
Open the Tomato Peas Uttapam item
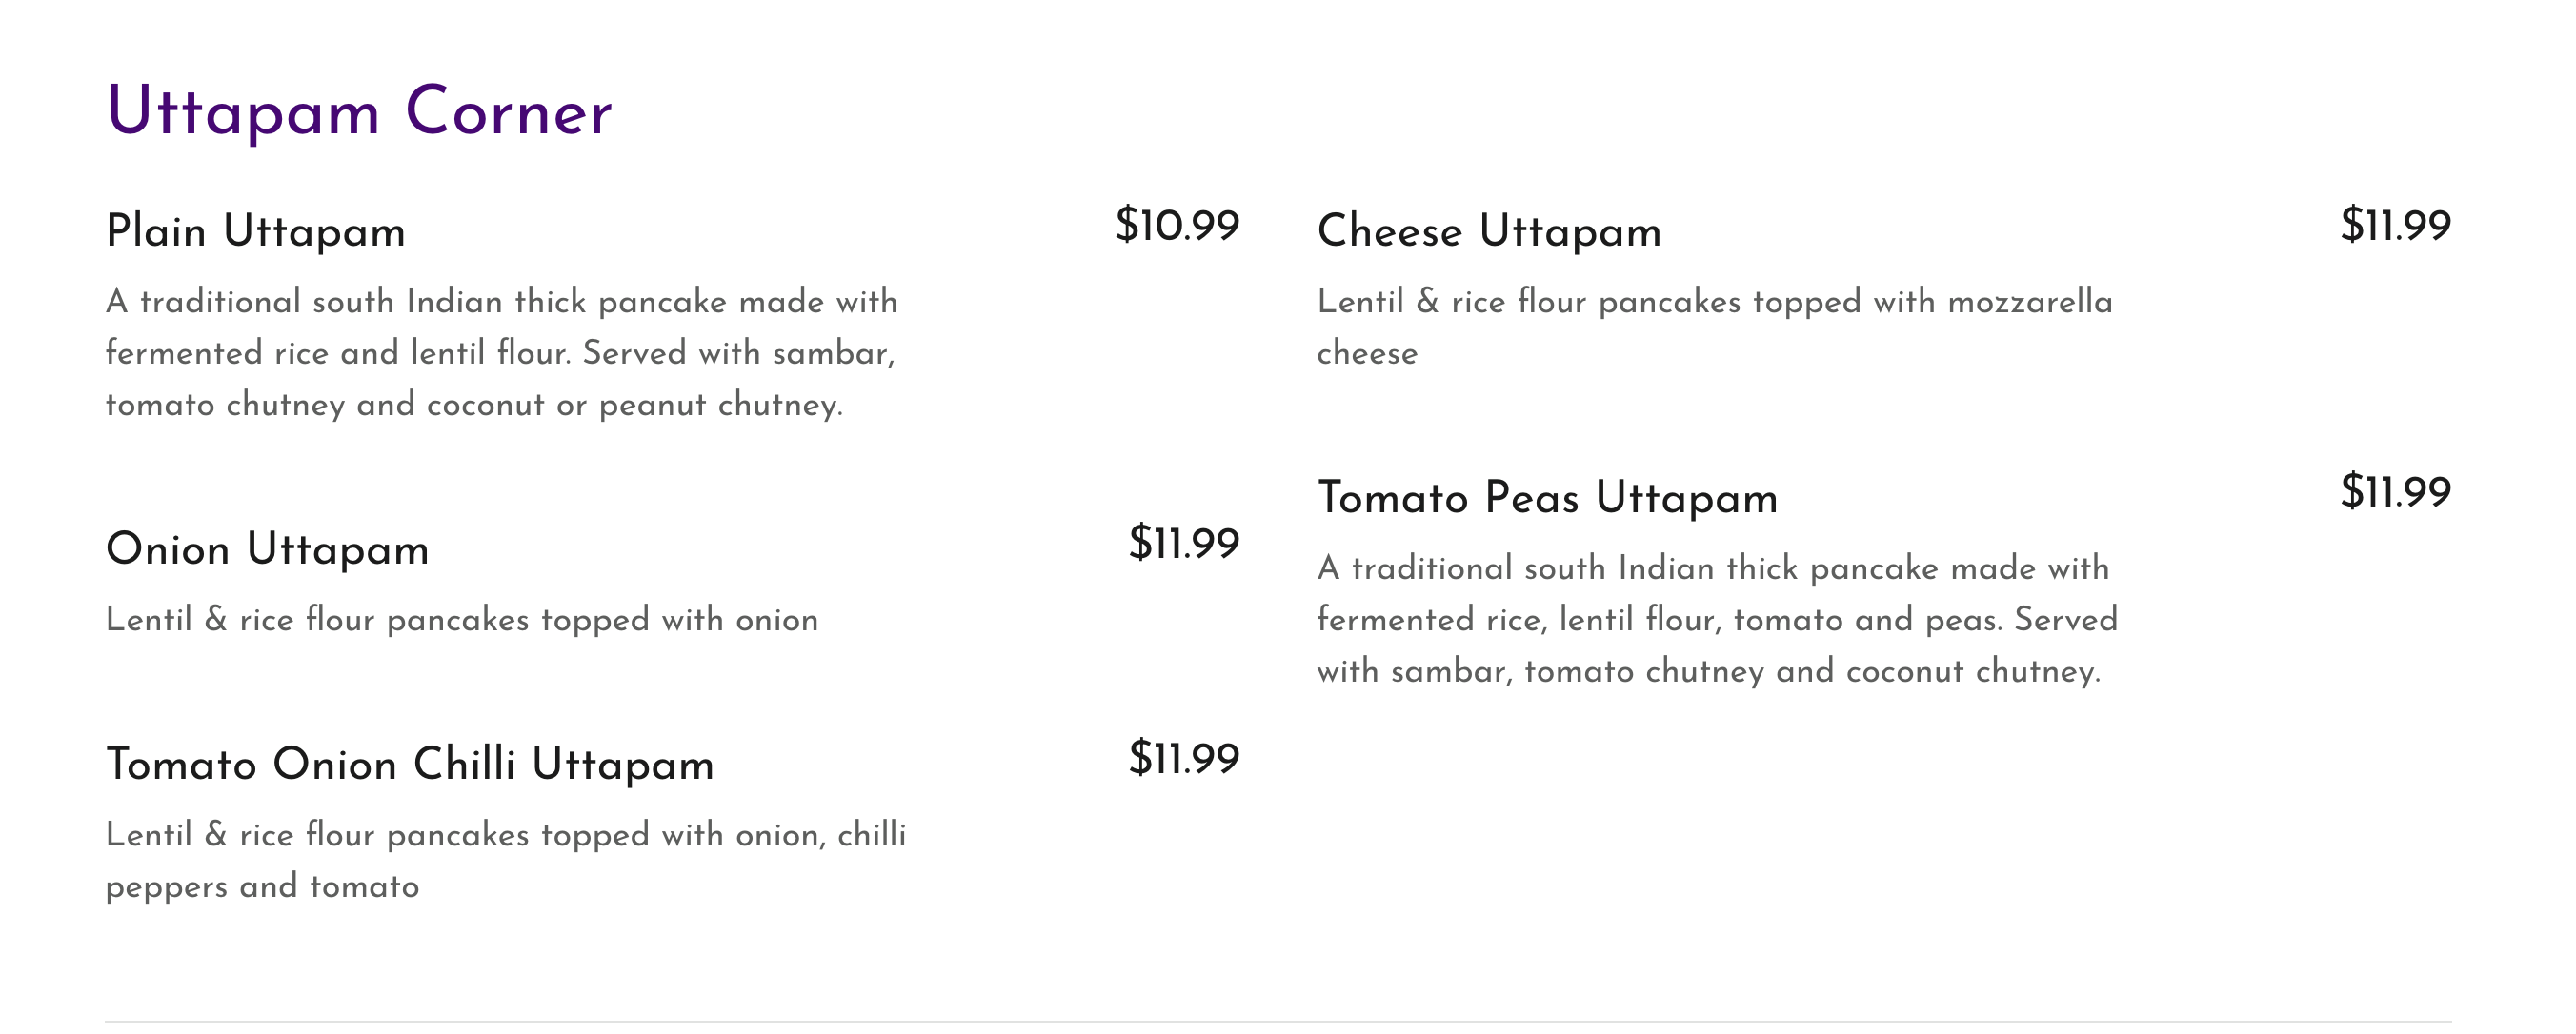1547,499
